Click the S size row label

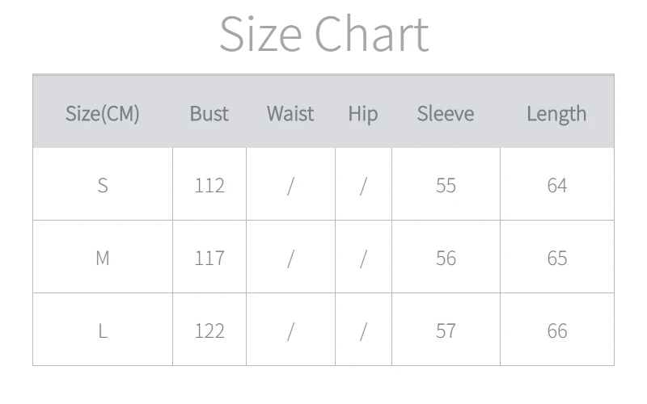point(103,185)
